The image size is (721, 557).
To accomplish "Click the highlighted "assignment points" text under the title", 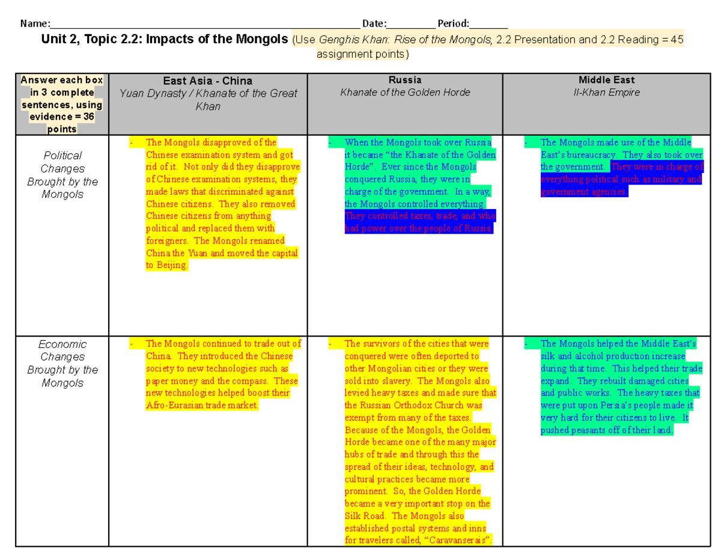I will 360,53.
